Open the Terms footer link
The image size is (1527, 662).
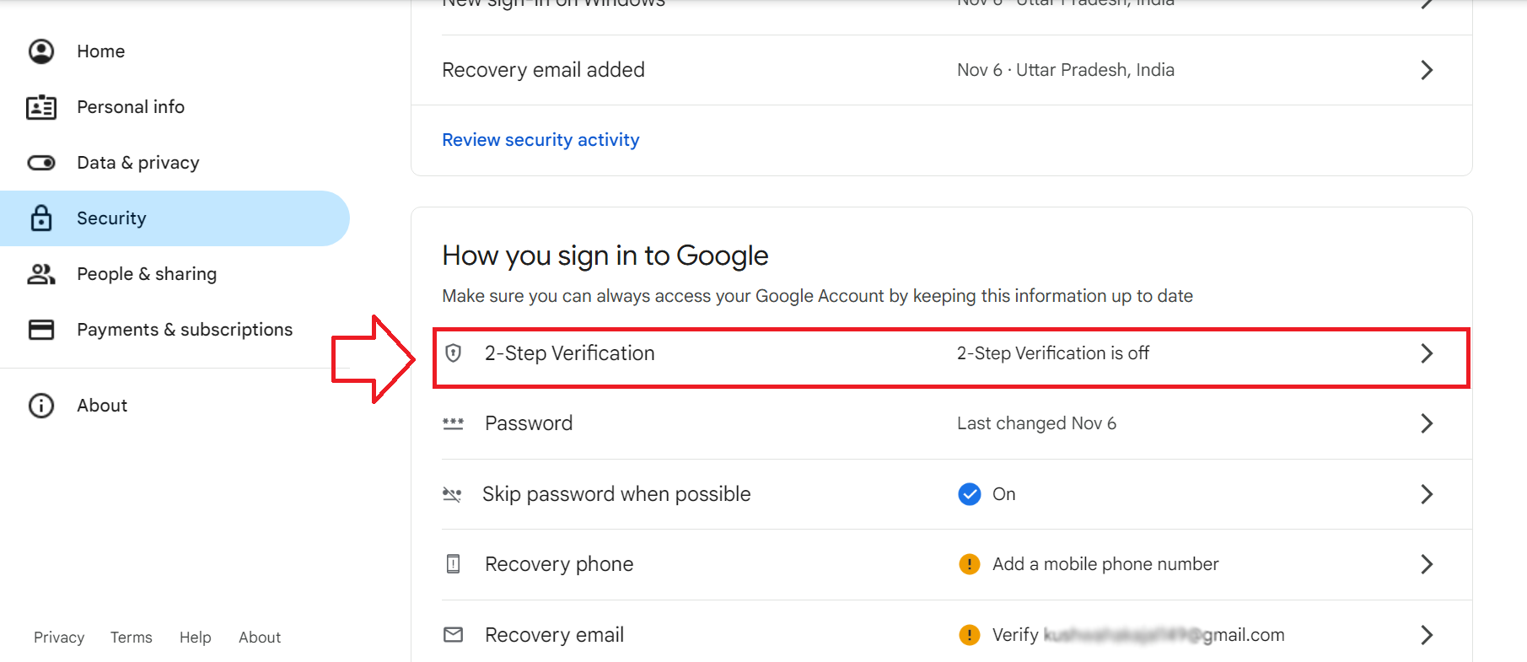132,638
